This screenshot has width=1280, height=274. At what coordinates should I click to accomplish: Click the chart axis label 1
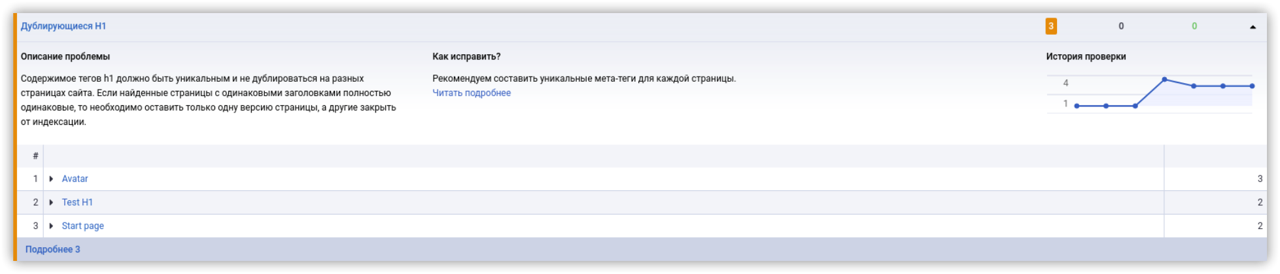coord(1065,103)
